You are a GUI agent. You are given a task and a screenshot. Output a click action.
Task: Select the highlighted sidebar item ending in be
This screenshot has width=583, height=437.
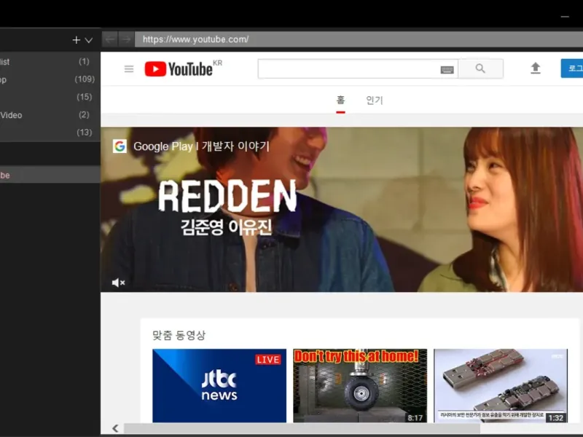(50, 175)
